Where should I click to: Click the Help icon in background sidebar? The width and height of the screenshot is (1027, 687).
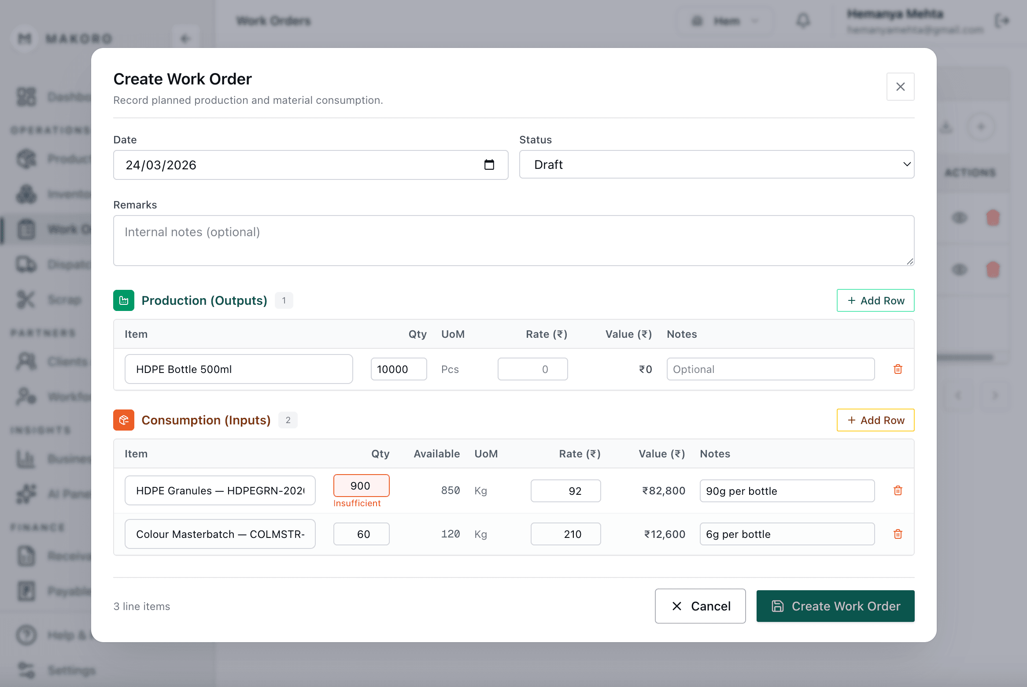[x=26, y=635]
